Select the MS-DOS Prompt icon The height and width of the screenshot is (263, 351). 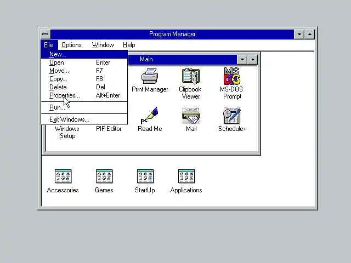pyautogui.click(x=232, y=76)
